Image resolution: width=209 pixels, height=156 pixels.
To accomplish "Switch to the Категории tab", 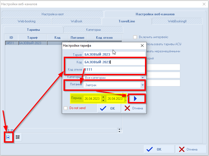I will point(93,30).
